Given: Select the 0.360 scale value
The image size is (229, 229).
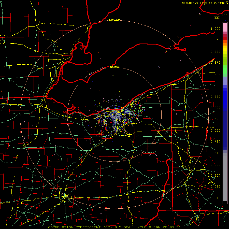Looking at the screenshot, I should point(216,164).
